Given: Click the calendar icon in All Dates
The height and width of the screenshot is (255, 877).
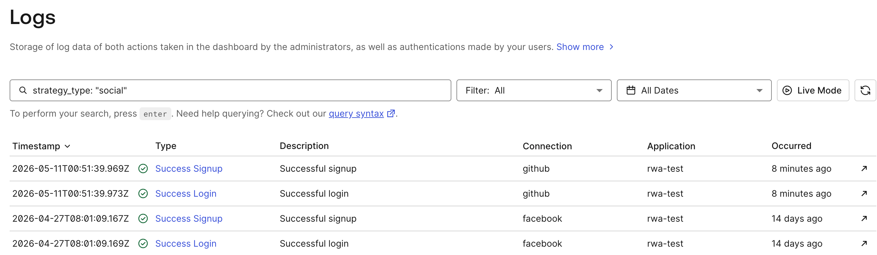Looking at the screenshot, I should click(x=631, y=90).
